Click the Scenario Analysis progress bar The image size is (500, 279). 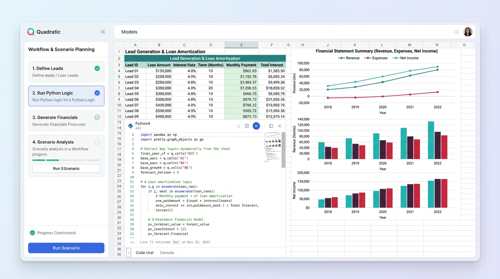(66, 160)
